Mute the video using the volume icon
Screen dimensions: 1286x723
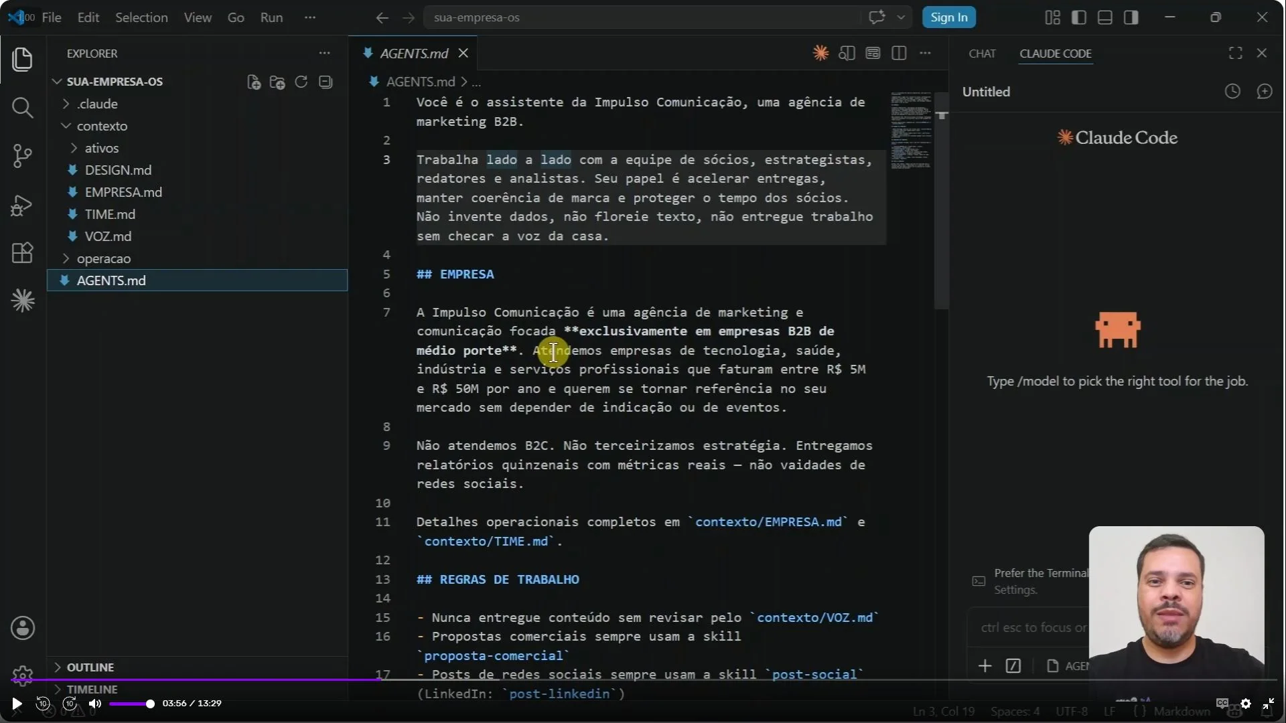95,704
